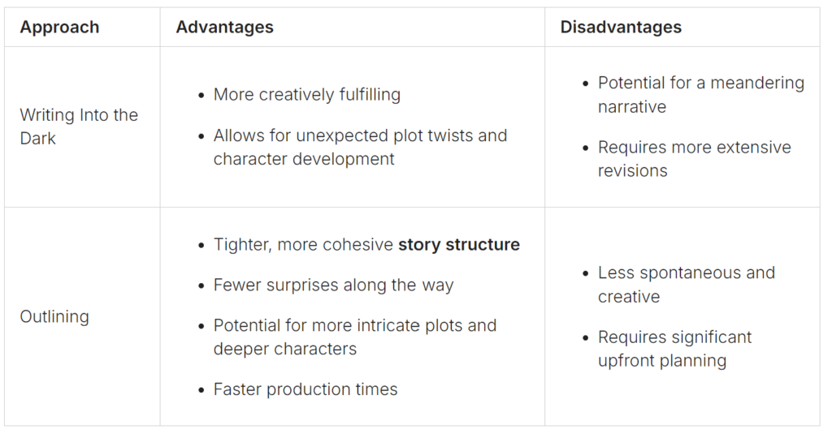Click 'More creatively fulfilling' bullet text
832x429 pixels.
(x=306, y=95)
